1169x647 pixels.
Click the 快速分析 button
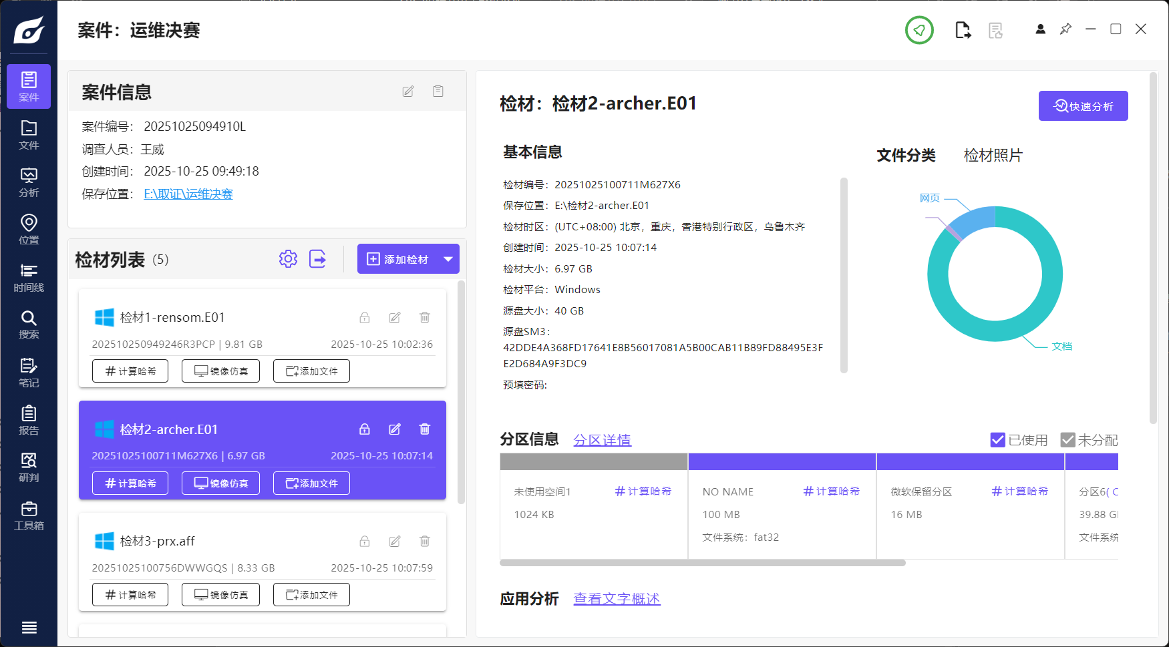tap(1083, 105)
